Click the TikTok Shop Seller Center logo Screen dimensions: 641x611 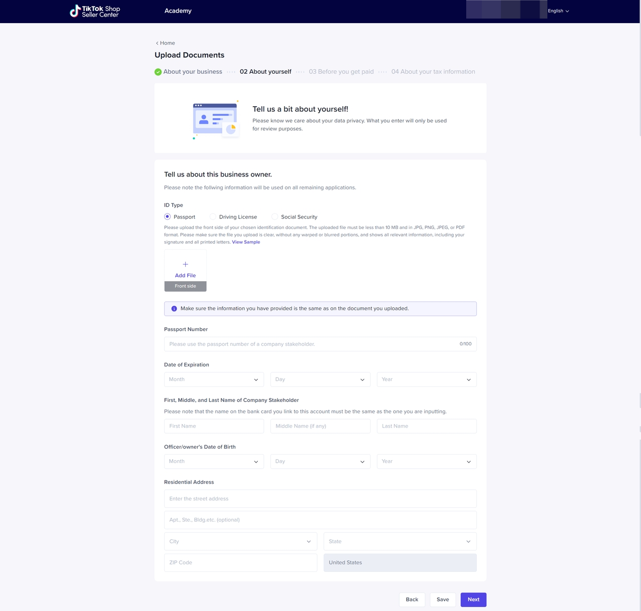[x=95, y=11]
